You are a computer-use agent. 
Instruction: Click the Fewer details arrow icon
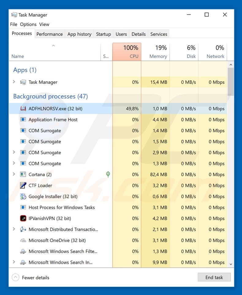pyautogui.click(x=15, y=277)
